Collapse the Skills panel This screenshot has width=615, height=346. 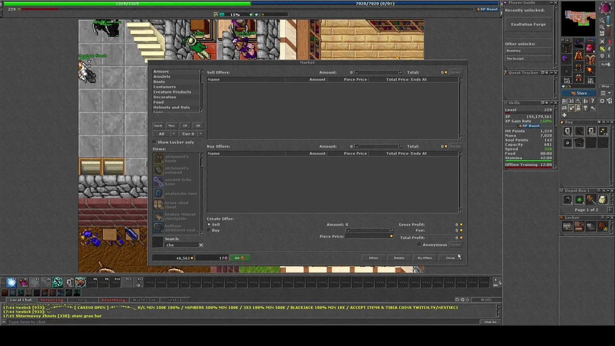tap(552, 103)
